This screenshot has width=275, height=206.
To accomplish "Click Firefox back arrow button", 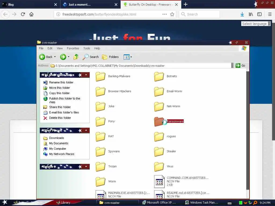I will [5, 14].
